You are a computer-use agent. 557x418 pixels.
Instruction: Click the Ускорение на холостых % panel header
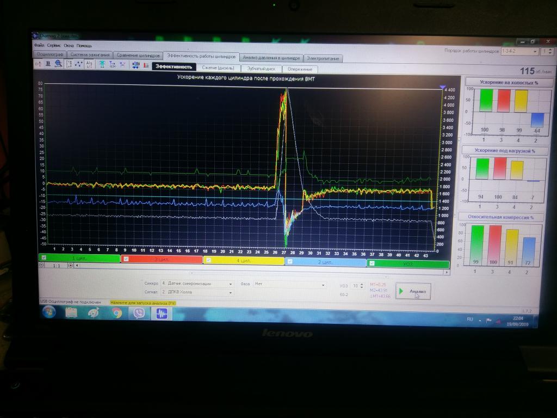pyautogui.click(x=509, y=83)
